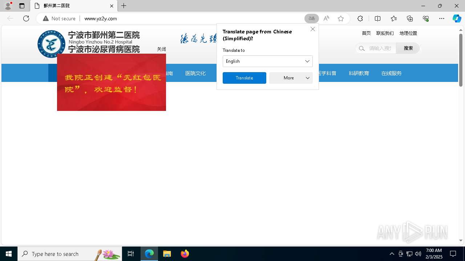Viewport: 465px width, 261px height.
Task: Click the 搜索 search button
Action: click(408, 48)
